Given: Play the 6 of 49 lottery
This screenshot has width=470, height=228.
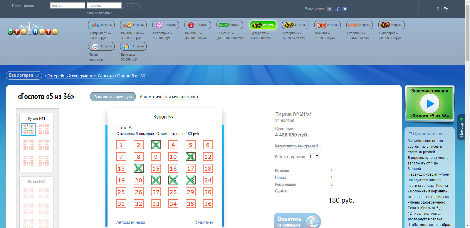Looking at the screenshot, I should click(x=360, y=25).
